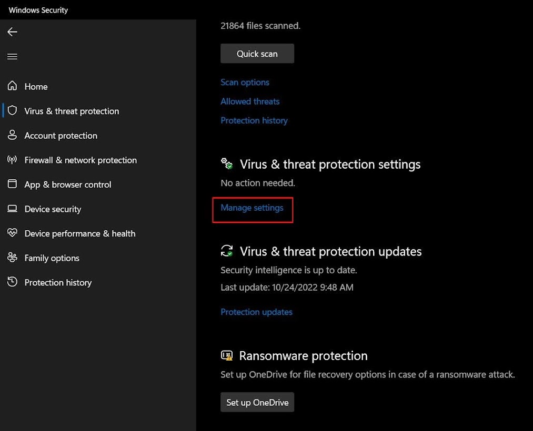The image size is (533, 431).
Task: Click the Virus & threat protection updates heading
Action: tap(331, 252)
